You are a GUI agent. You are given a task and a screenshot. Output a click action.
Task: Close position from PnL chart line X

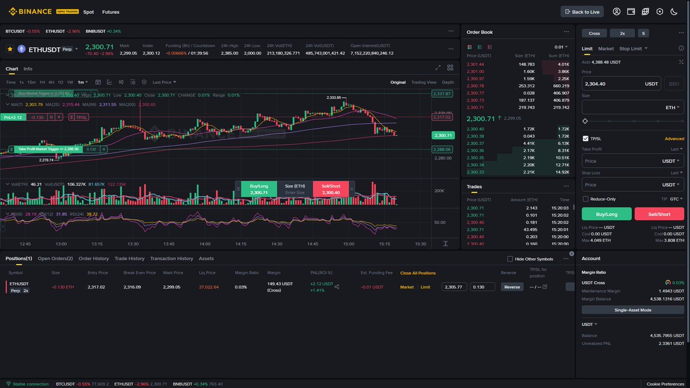tap(59, 117)
